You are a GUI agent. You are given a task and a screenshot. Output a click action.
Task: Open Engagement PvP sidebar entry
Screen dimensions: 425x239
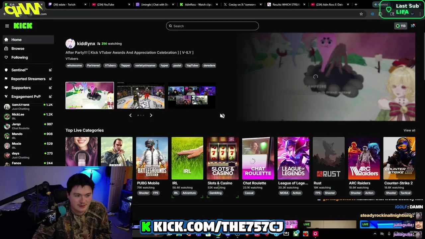coord(29,97)
